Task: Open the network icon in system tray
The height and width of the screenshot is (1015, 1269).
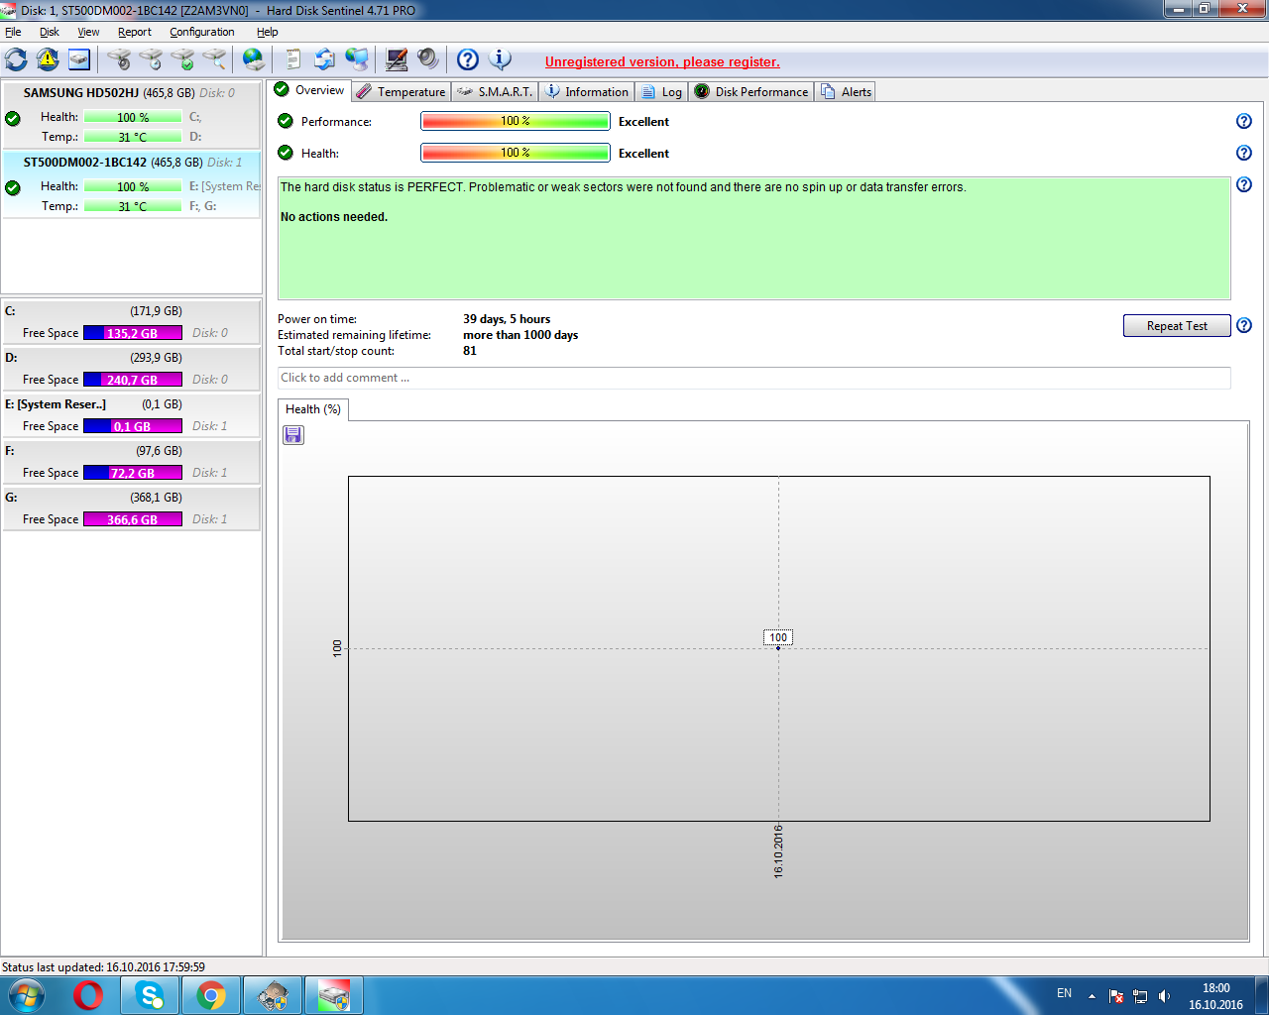Action: click(x=1140, y=996)
